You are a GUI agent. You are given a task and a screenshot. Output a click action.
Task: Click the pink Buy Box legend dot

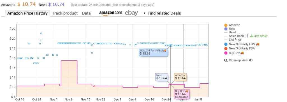coord(226,53)
